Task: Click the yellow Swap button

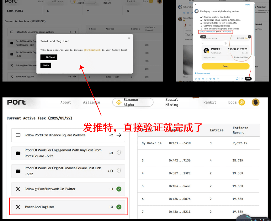Action: click(x=226, y=66)
